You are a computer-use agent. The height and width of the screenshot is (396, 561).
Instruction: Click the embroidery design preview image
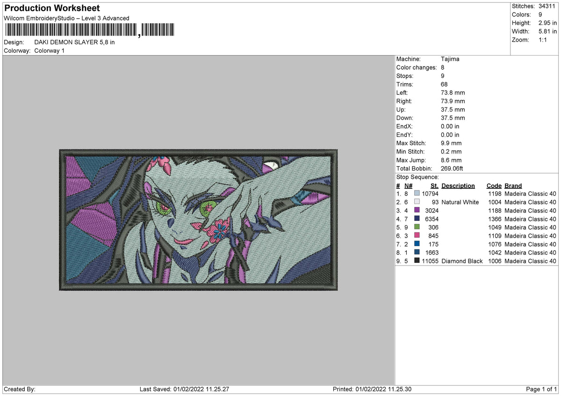pos(198,220)
